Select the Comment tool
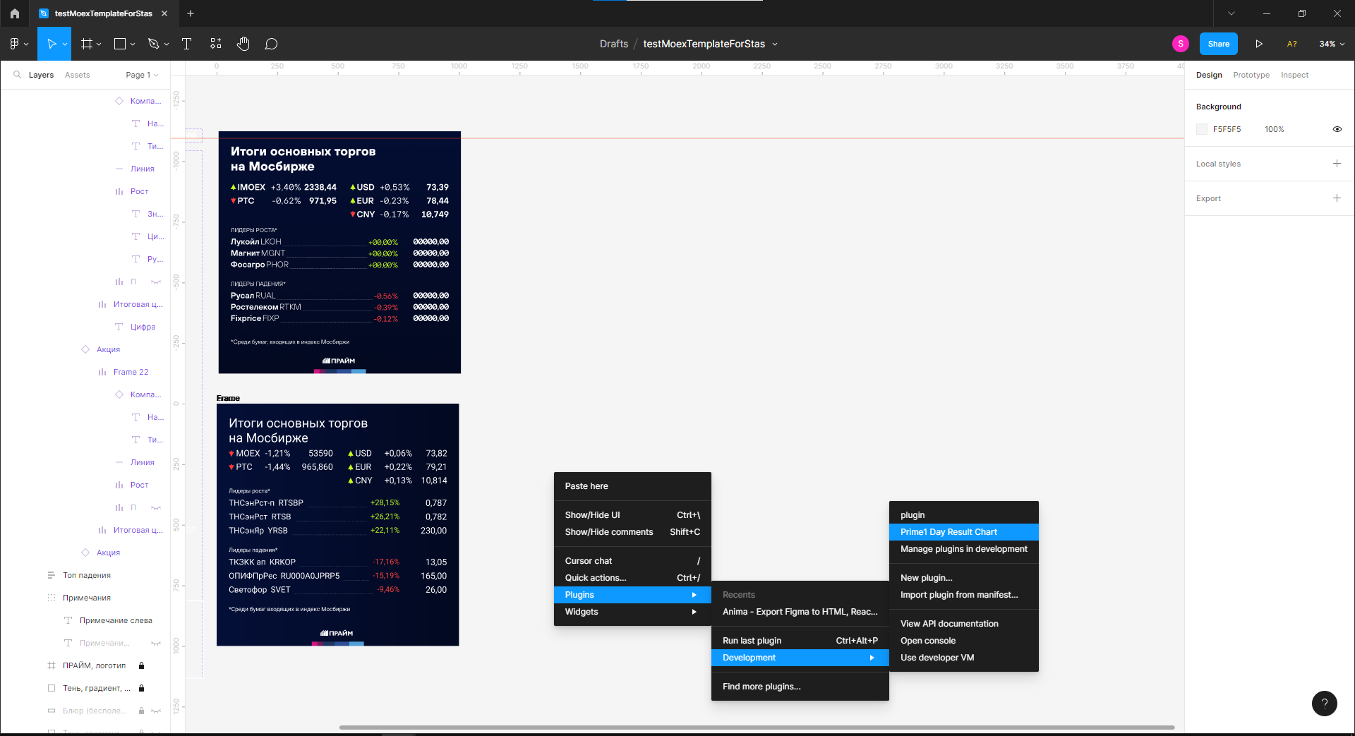This screenshot has height=736, width=1355. point(271,44)
